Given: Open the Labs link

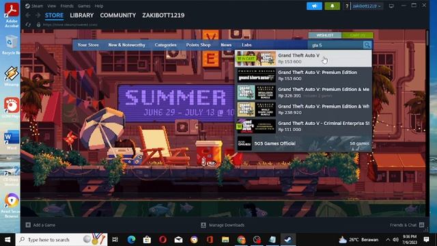Looking at the screenshot, I should coord(246,45).
